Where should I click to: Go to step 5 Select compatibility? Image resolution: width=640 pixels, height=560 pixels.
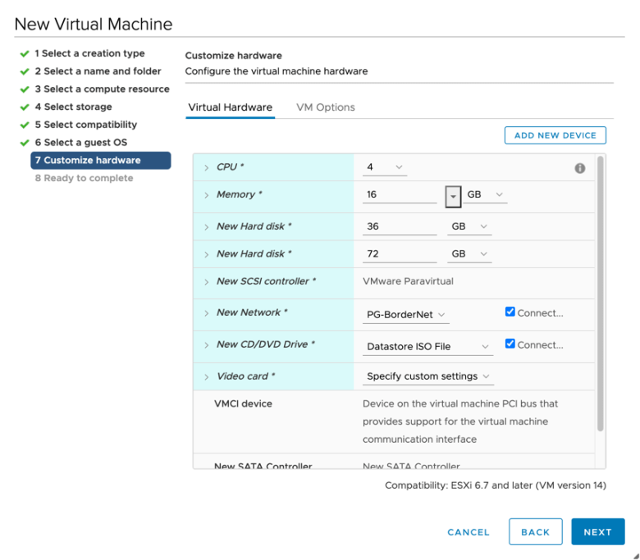85,125
